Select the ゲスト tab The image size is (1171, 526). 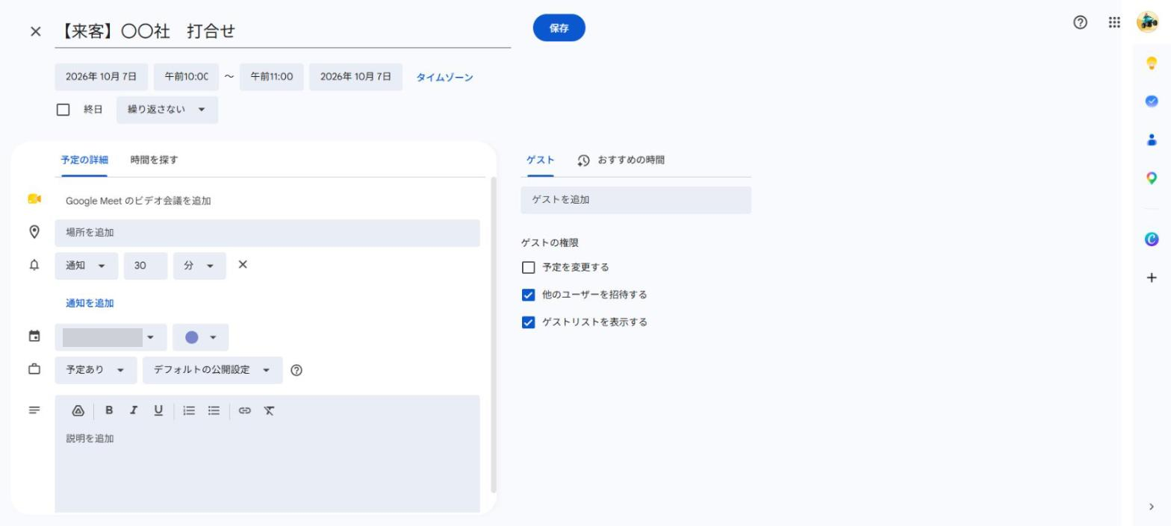[x=541, y=160]
